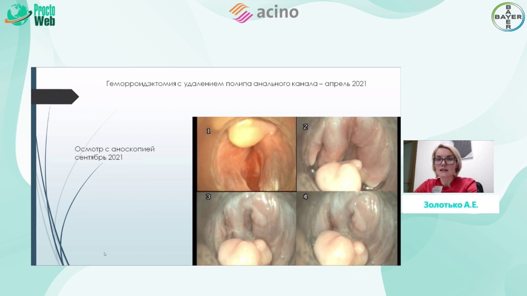Open the Bayer cross logo
Screen dimensions: 527x296
(507, 16)
